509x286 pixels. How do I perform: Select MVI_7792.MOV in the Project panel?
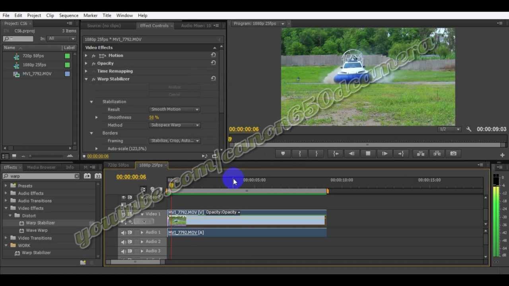tap(37, 73)
